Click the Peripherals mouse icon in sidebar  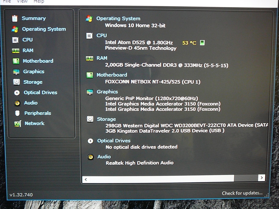[x=17, y=113]
